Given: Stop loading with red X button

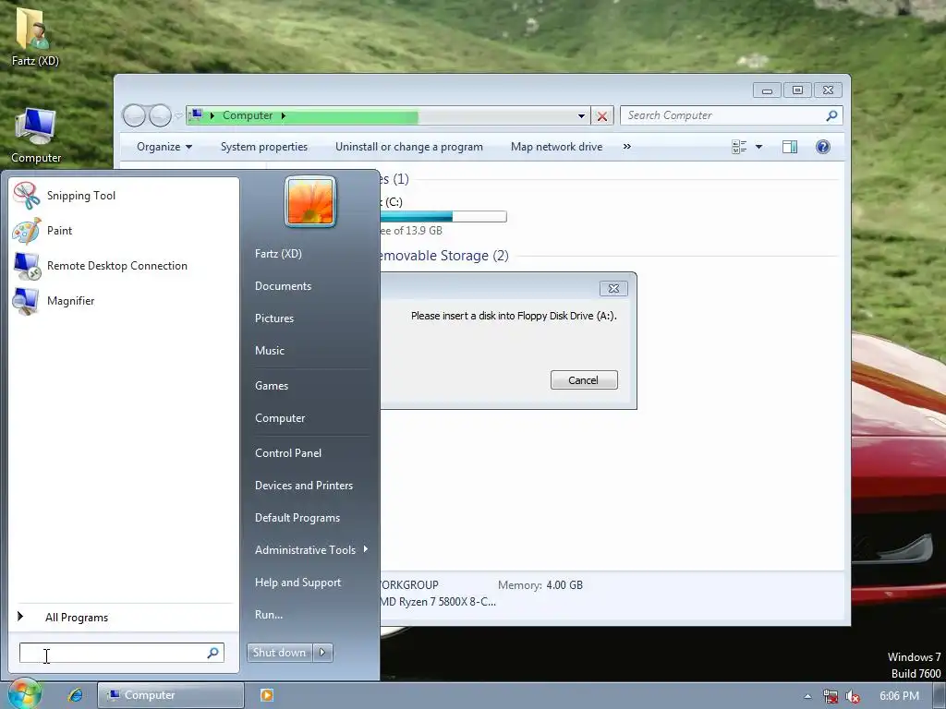Looking at the screenshot, I should [x=602, y=115].
